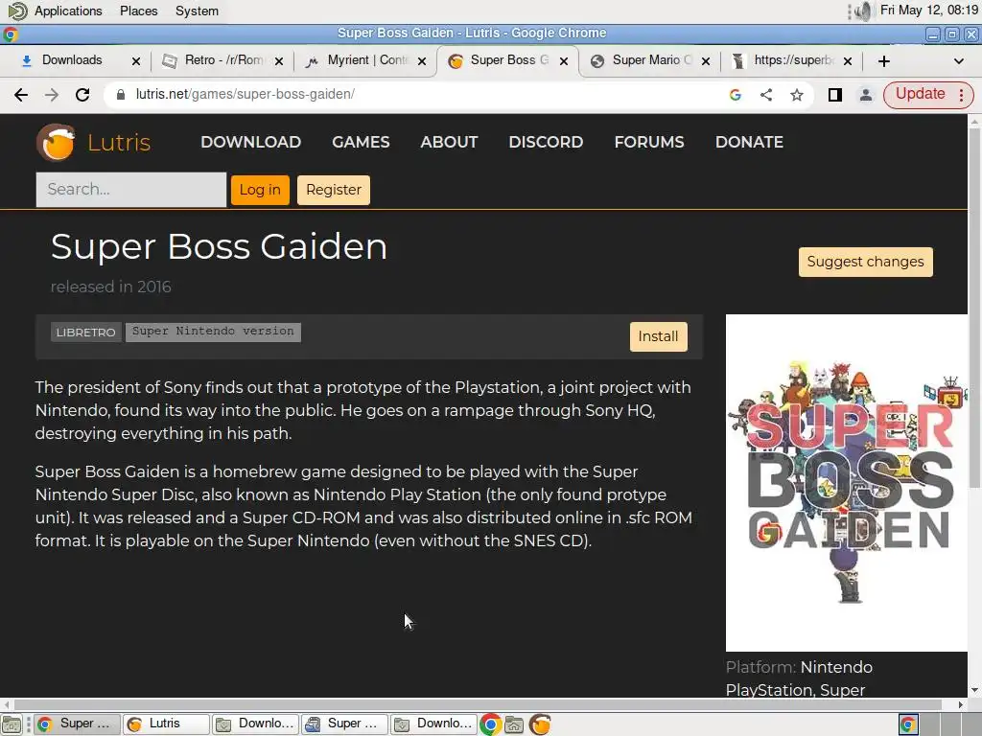Click the Super Nintendo version label
Image resolution: width=982 pixels, height=736 pixels.
coord(213,332)
